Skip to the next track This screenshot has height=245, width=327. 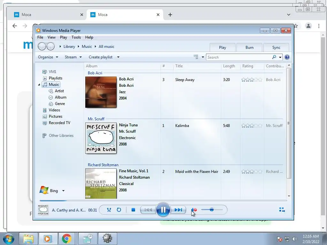tap(178, 210)
